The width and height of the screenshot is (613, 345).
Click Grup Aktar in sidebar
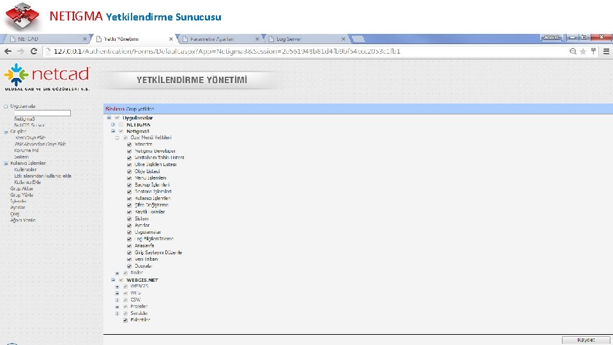point(22,188)
